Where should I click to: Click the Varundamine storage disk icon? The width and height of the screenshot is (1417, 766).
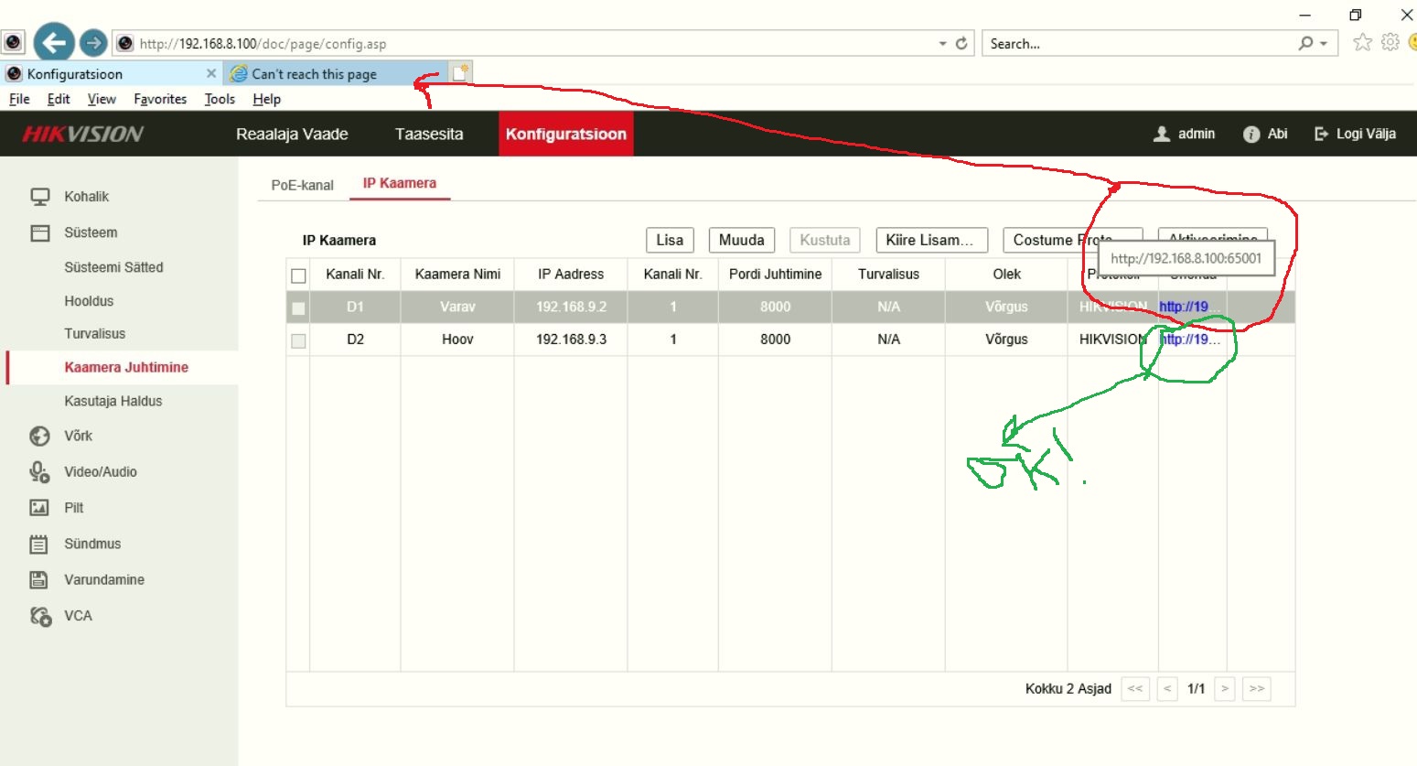(x=39, y=580)
